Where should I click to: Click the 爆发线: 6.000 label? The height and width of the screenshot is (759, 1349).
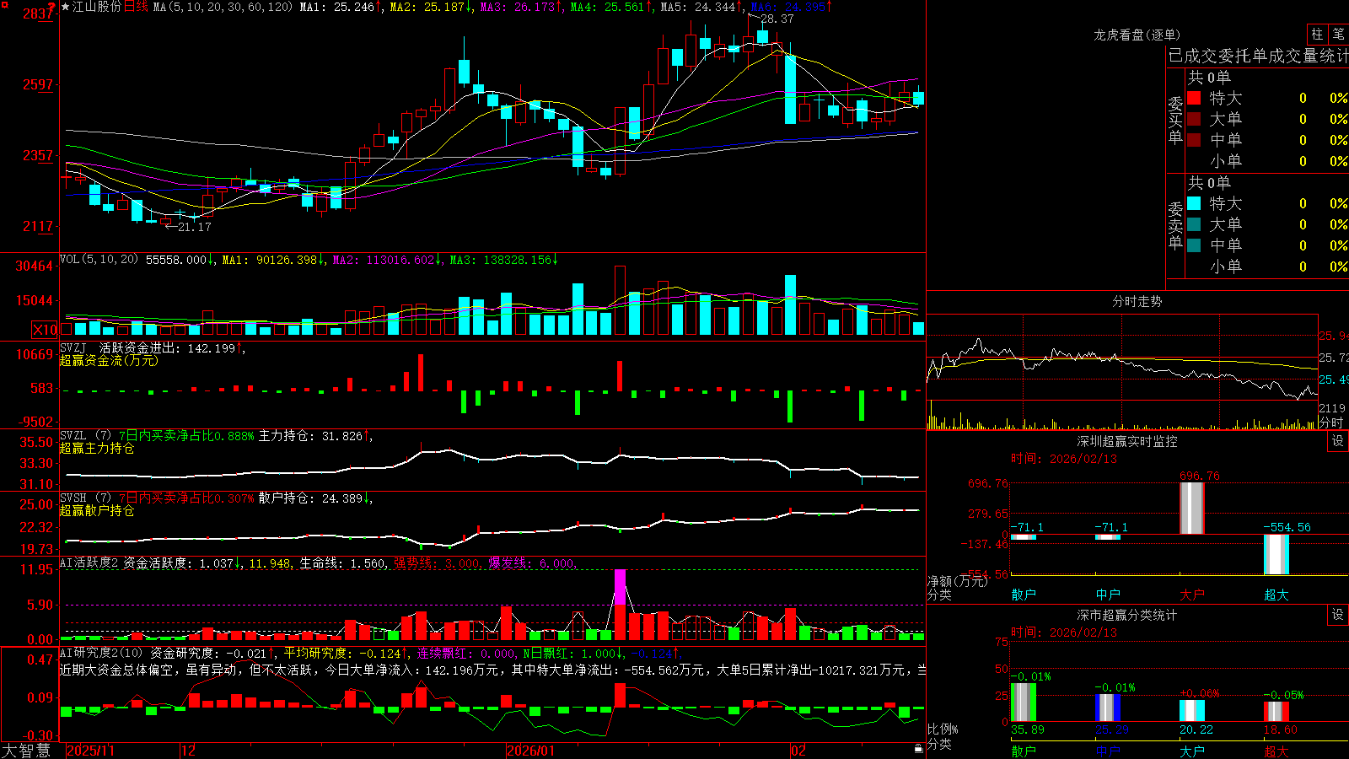pos(531,563)
